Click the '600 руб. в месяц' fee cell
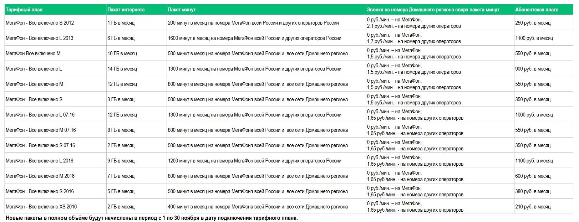 (544, 176)
